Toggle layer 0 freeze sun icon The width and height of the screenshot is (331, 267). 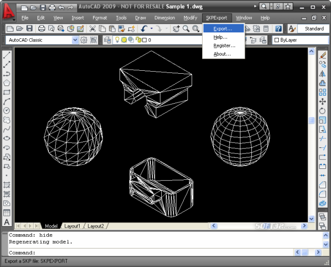point(124,40)
